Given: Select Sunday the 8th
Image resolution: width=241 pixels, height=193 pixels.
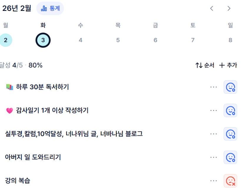Looking at the screenshot, I should (230, 40).
